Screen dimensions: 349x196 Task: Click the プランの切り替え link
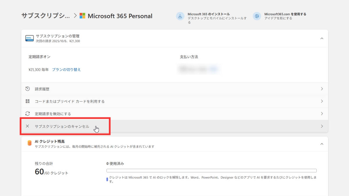click(66, 70)
